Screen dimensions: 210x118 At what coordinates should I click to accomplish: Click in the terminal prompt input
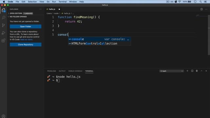click(x=59, y=80)
